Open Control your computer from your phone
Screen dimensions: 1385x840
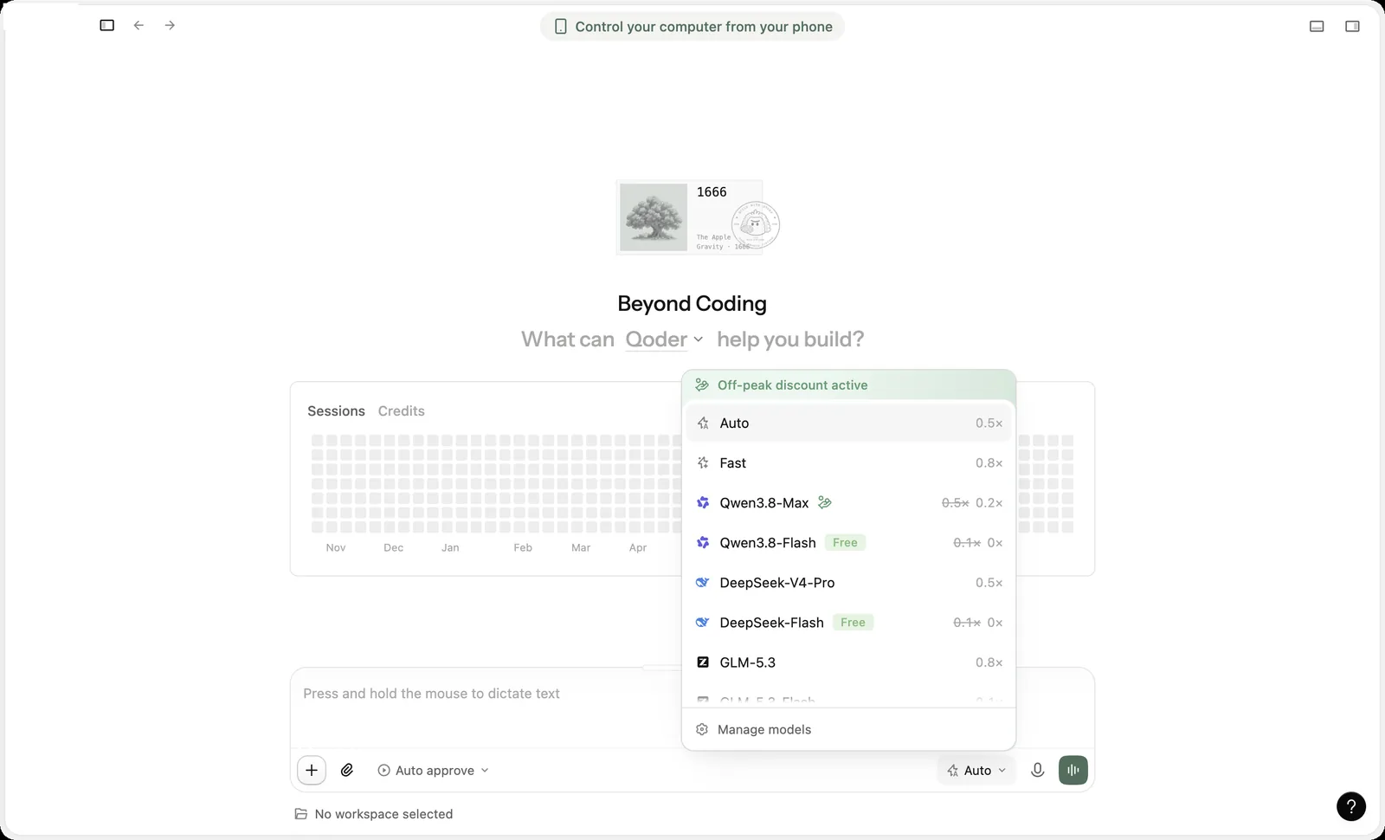[692, 27]
